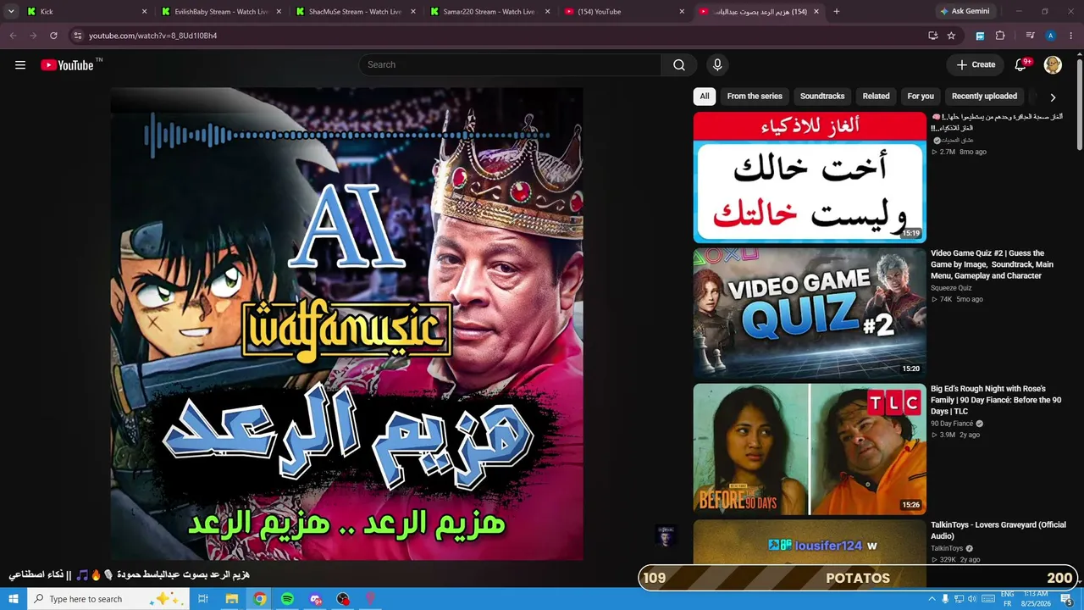The width and height of the screenshot is (1084, 610).
Task: Click the Chrome address bar URL
Action: (153, 36)
